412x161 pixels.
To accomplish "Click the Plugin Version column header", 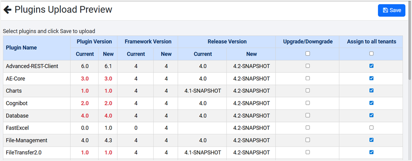I will pyautogui.click(x=94, y=42).
